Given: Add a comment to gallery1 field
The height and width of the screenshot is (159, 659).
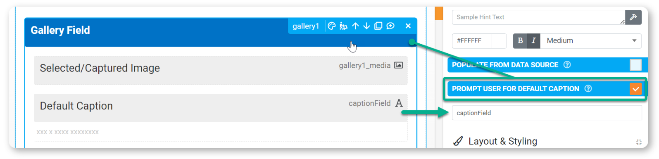Looking at the screenshot, I should 390,26.
